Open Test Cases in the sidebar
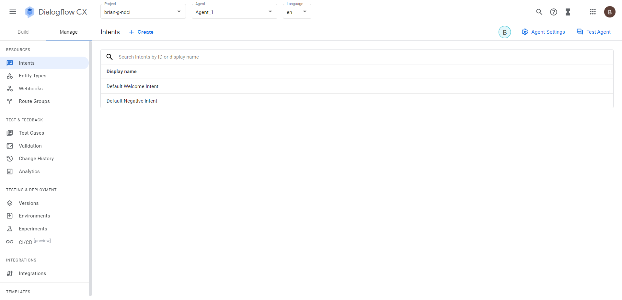Screen dimensions: 622x300 44,133
